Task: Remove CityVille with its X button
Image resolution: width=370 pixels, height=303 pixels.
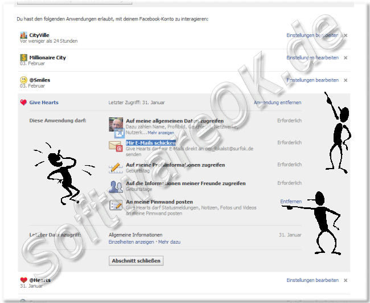Action: (346, 35)
